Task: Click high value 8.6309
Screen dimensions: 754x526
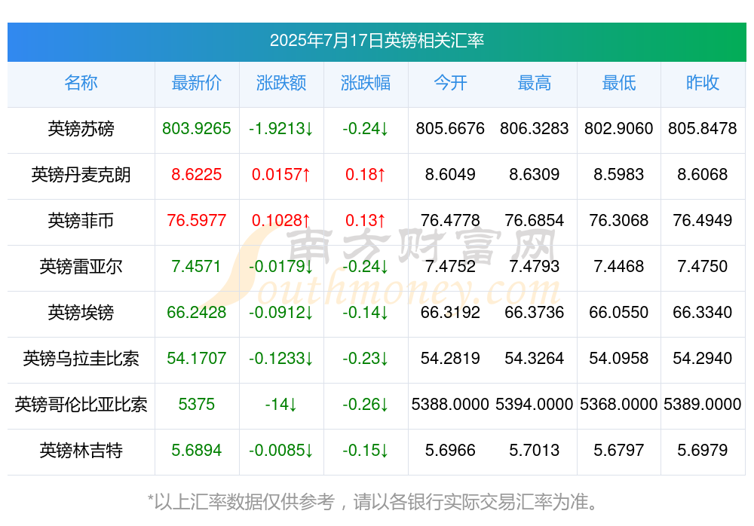Action: tap(535, 175)
